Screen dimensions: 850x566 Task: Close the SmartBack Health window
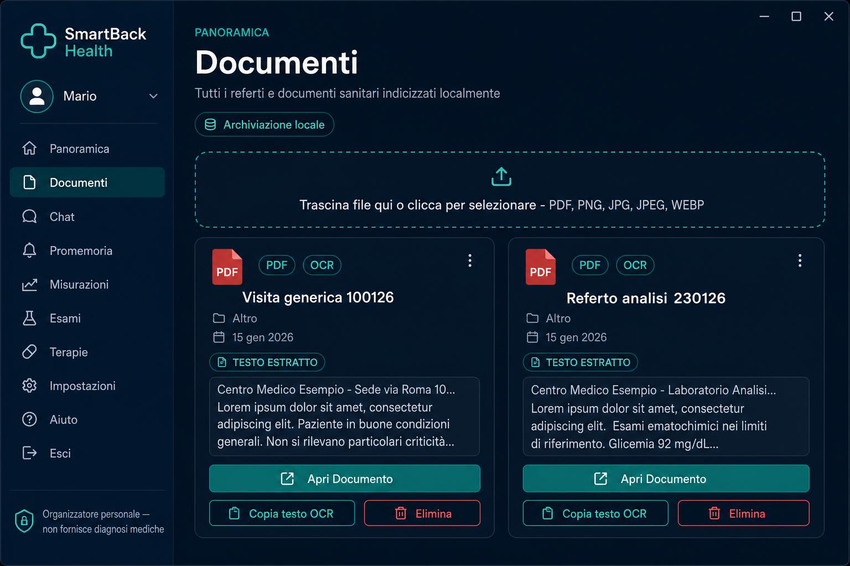[x=828, y=17]
